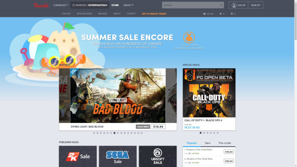Open the '1. Shadow of the Tomb Raid...' entry

coord(199,150)
